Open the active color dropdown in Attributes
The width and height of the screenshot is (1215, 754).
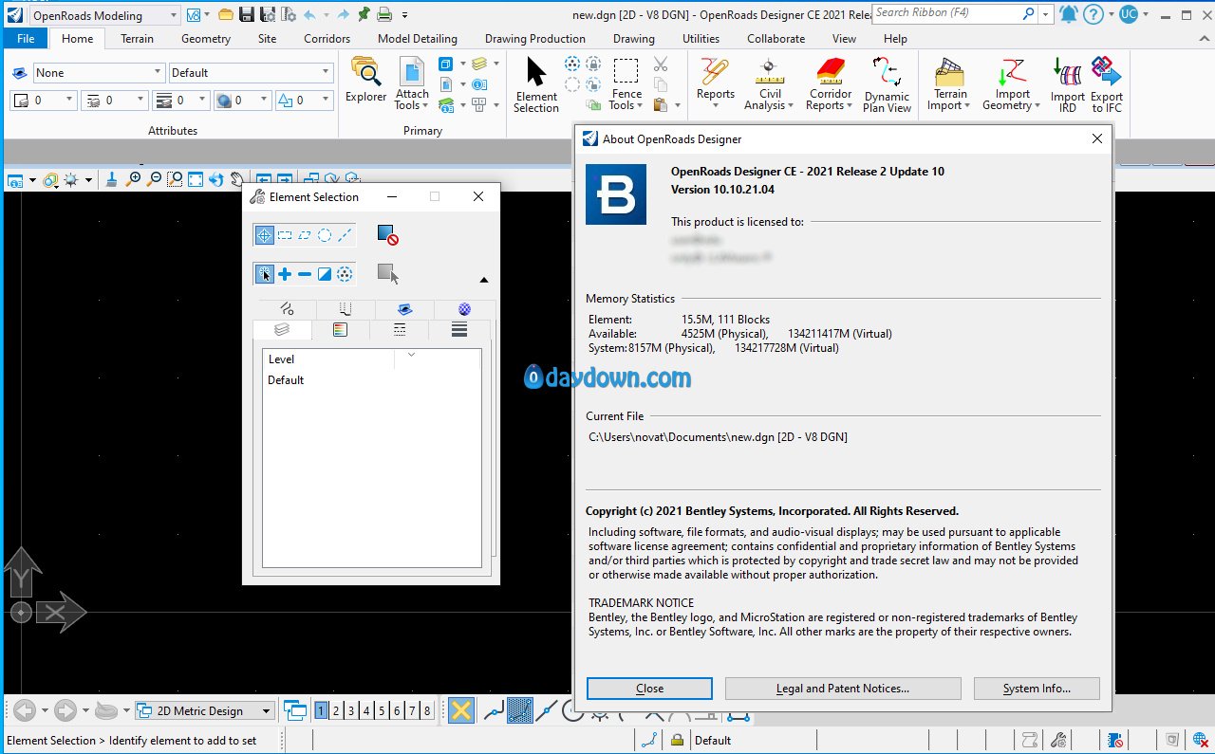pyautogui.click(x=43, y=100)
